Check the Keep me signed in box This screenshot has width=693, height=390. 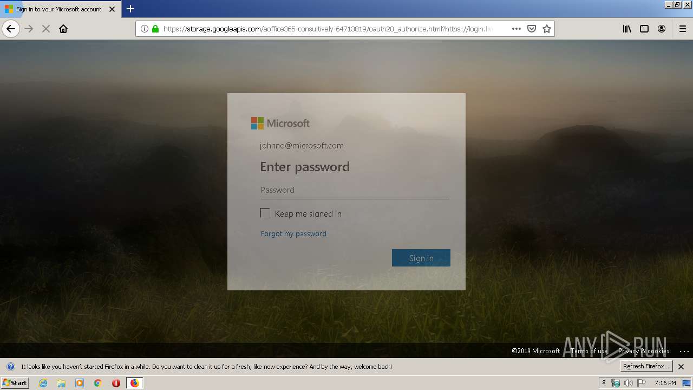265,213
